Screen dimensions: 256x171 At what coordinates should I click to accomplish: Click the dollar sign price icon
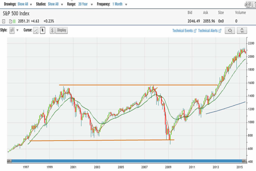point(52,30)
